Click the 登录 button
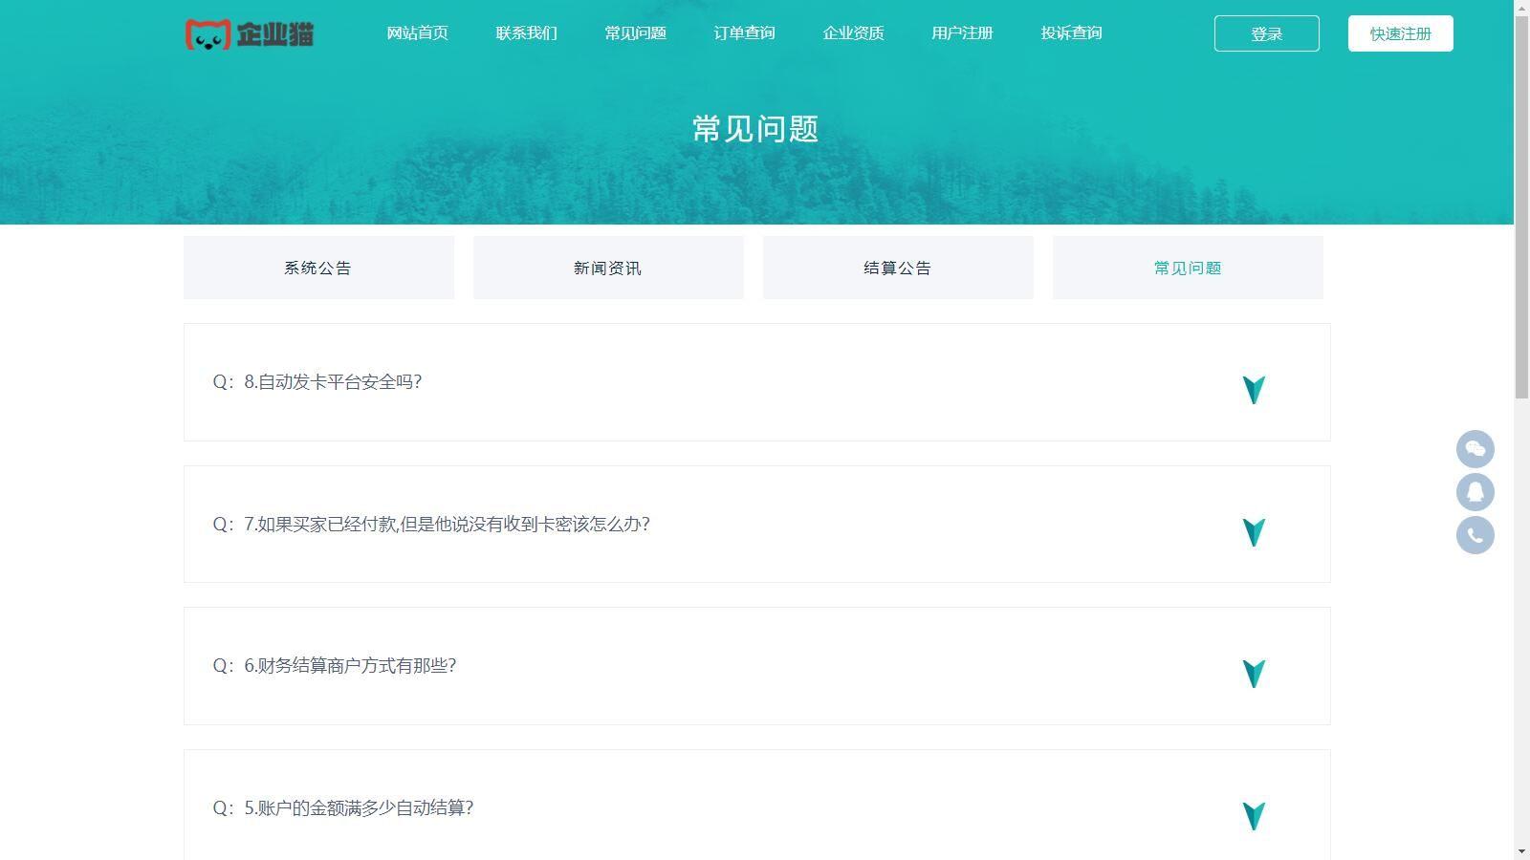1530x860 pixels. tap(1266, 33)
